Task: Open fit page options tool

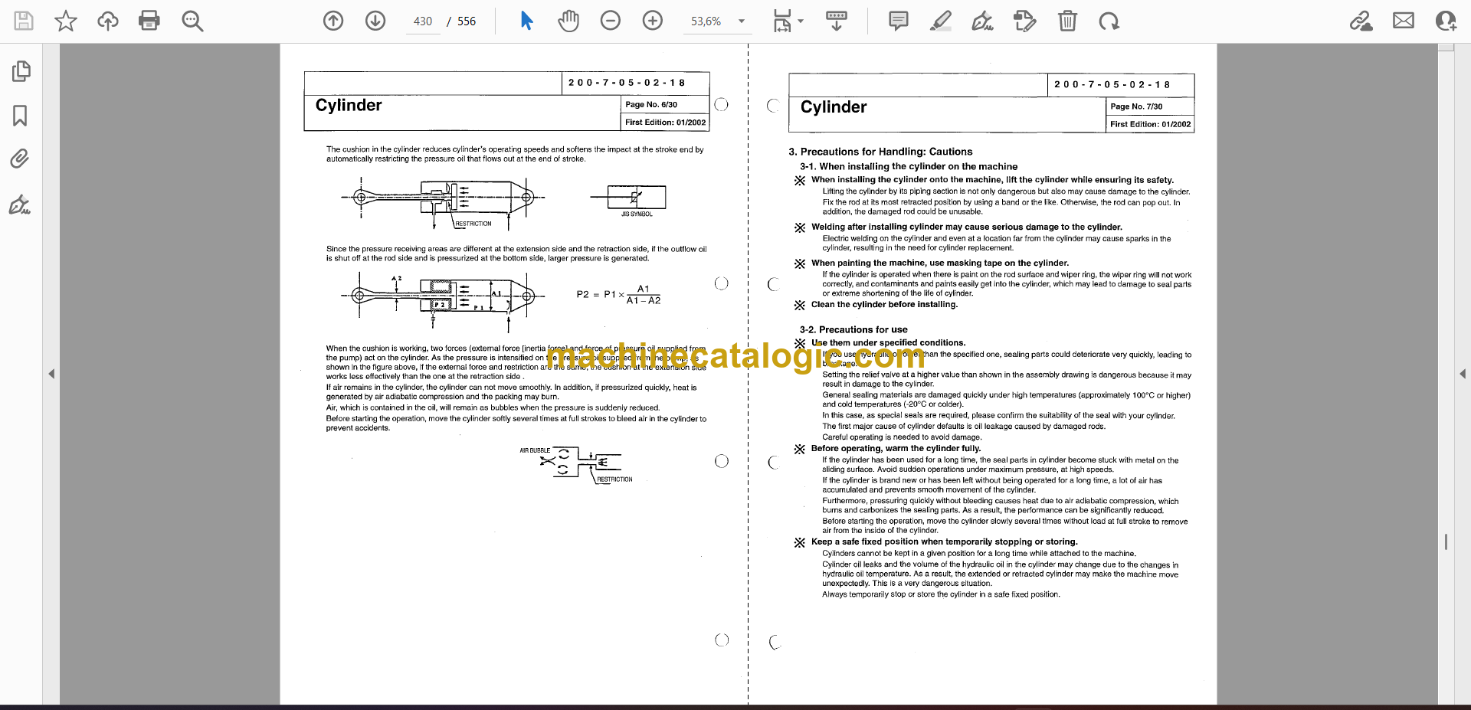Action: point(782,21)
